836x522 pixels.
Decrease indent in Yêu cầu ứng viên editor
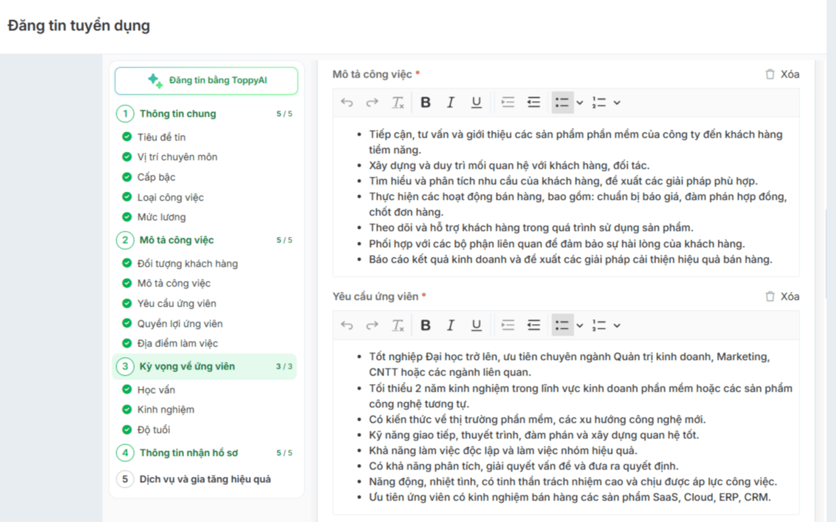coord(534,325)
